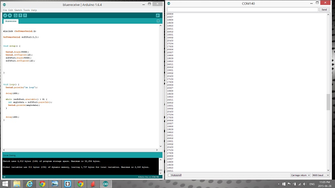Open the Windows Start button

point(5,184)
